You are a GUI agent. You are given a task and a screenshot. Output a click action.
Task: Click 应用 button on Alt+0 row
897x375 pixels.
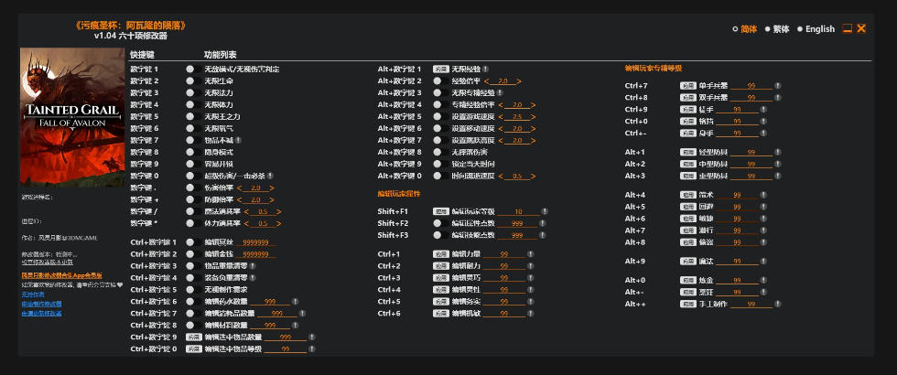pos(688,280)
